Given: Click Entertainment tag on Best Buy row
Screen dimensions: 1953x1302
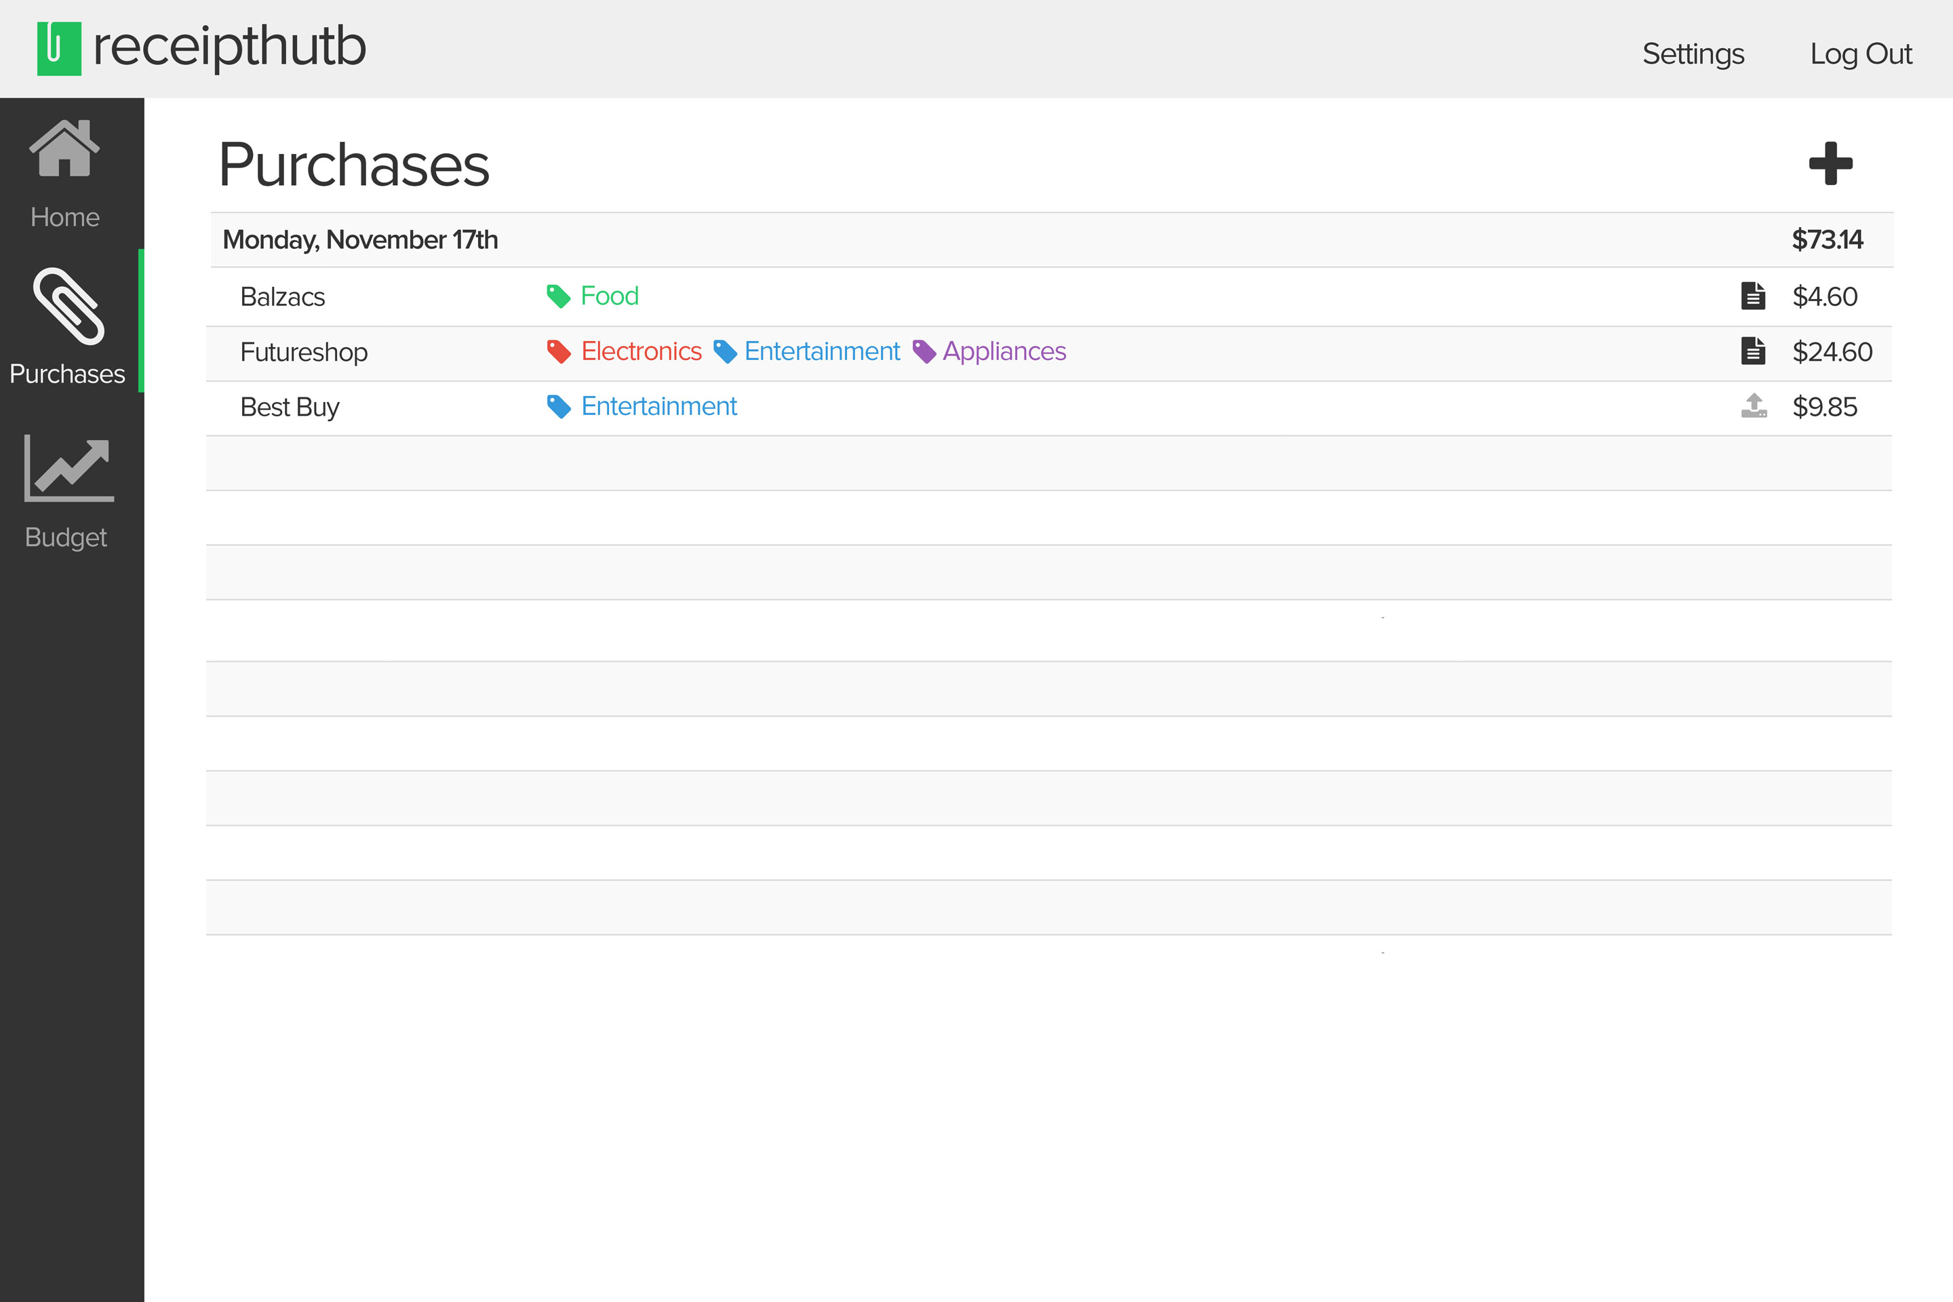Looking at the screenshot, I should click(658, 406).
